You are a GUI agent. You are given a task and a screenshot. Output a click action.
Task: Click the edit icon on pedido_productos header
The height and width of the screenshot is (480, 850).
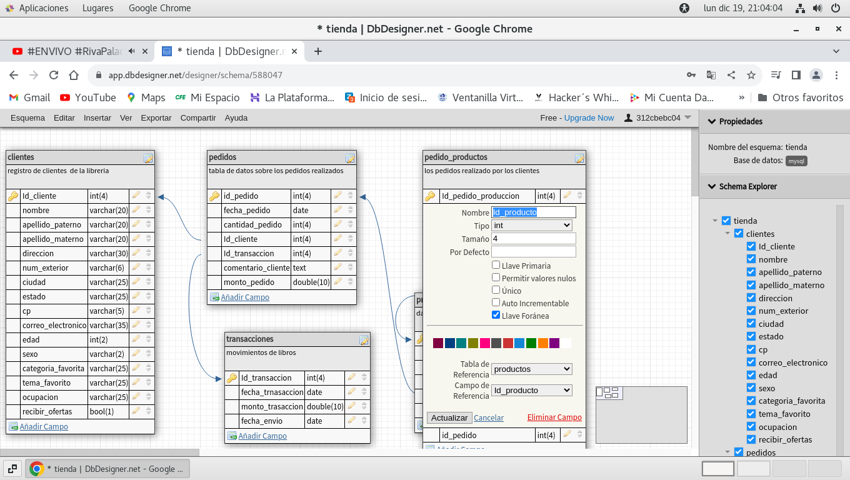(579, 158)
